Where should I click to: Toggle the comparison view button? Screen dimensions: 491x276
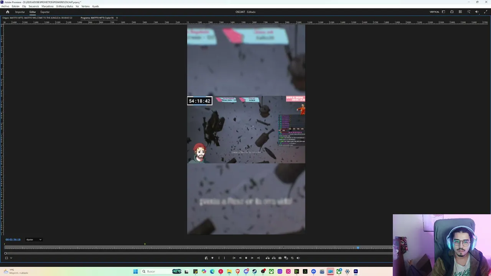point(286,258)
